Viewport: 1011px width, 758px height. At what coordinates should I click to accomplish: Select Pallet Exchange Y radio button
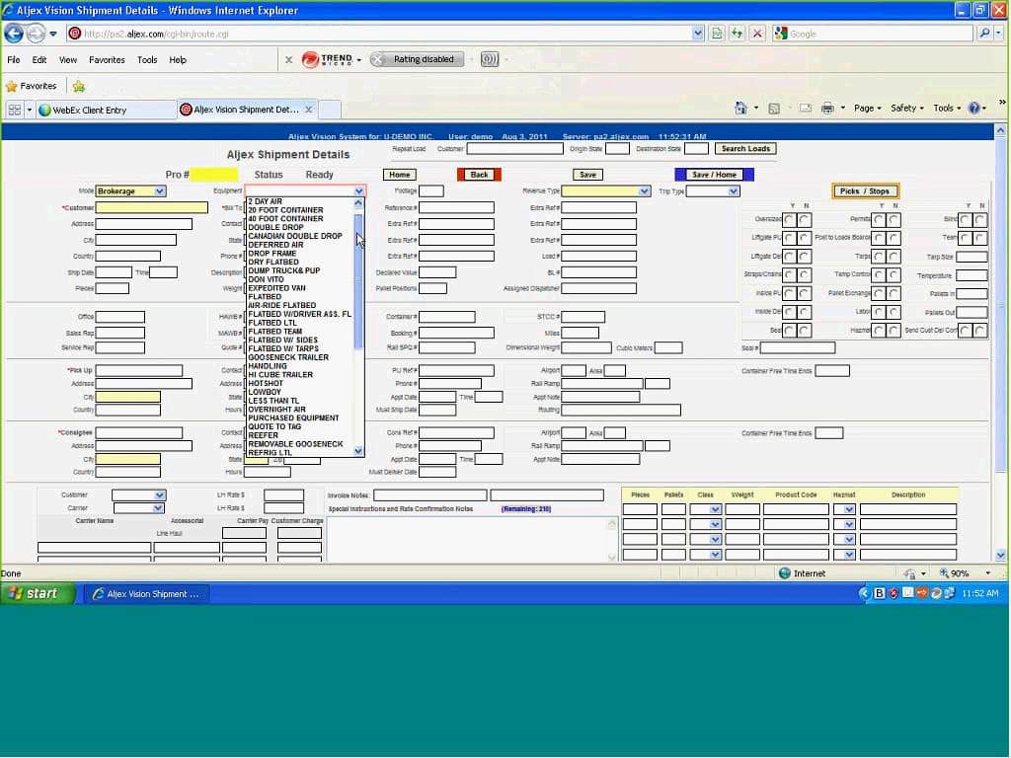coord(878,294)
